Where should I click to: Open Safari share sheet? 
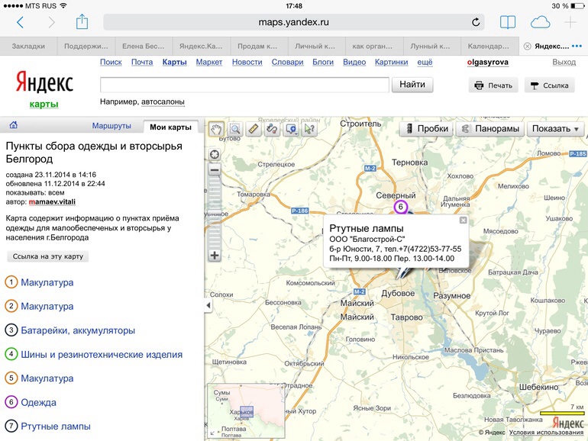coord(82,21)
